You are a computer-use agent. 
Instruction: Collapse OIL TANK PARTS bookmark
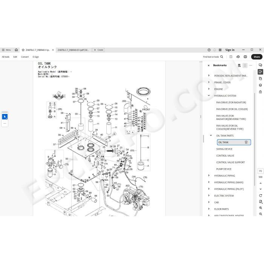pyautogui.click(x=211, y=135)
